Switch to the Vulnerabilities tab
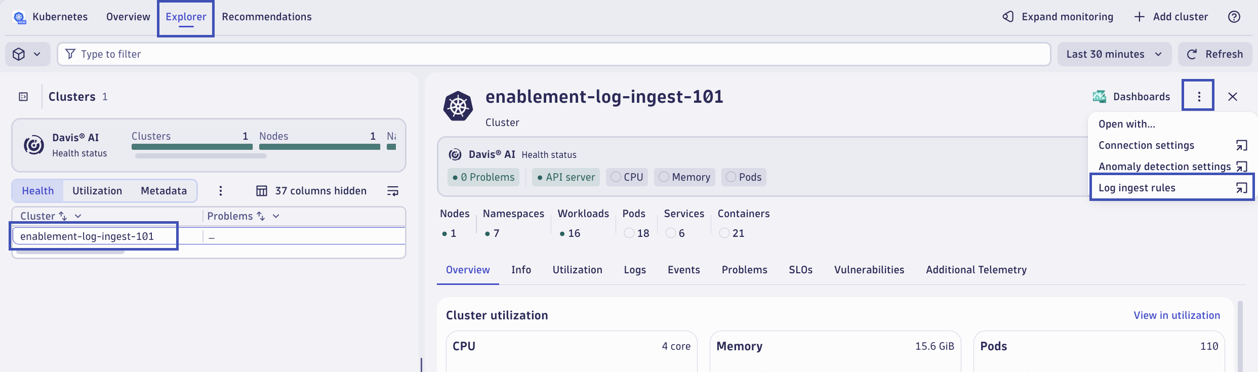This screenshot has height=372, width=1258. pos(869,270)
